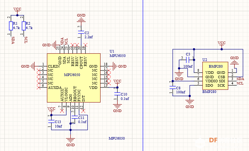This screenshot has width=249, height=151.
Task: Click the CLKIN pin name on MPU6050
Action: 54,66
